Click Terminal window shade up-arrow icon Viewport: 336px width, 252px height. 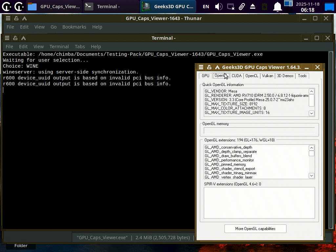click(x=23, y=38)
